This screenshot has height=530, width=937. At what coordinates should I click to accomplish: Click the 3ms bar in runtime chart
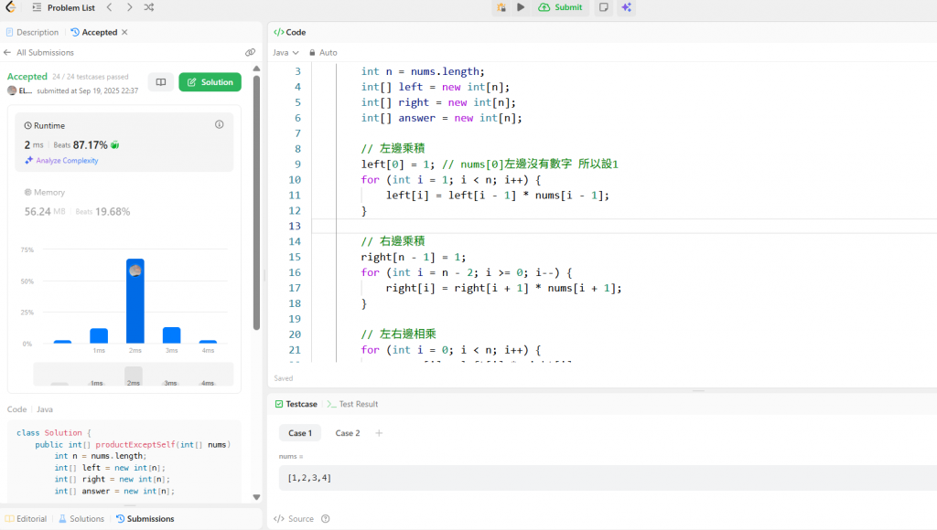click(171, 334)
